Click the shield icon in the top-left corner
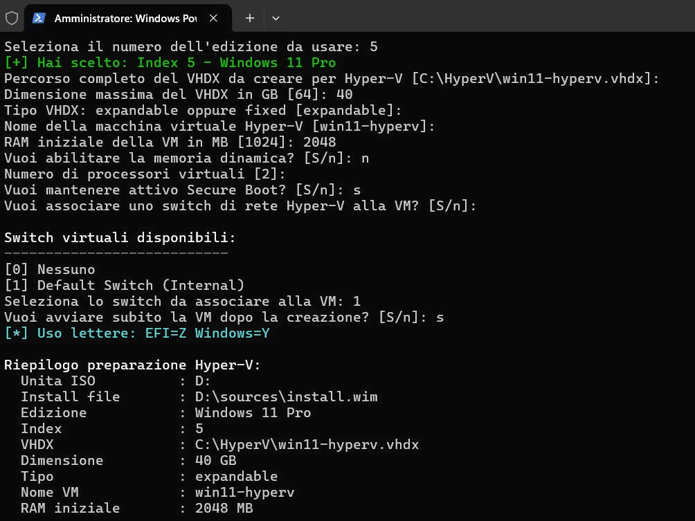This screenshot has height=521, width=695. click(11, 18)
